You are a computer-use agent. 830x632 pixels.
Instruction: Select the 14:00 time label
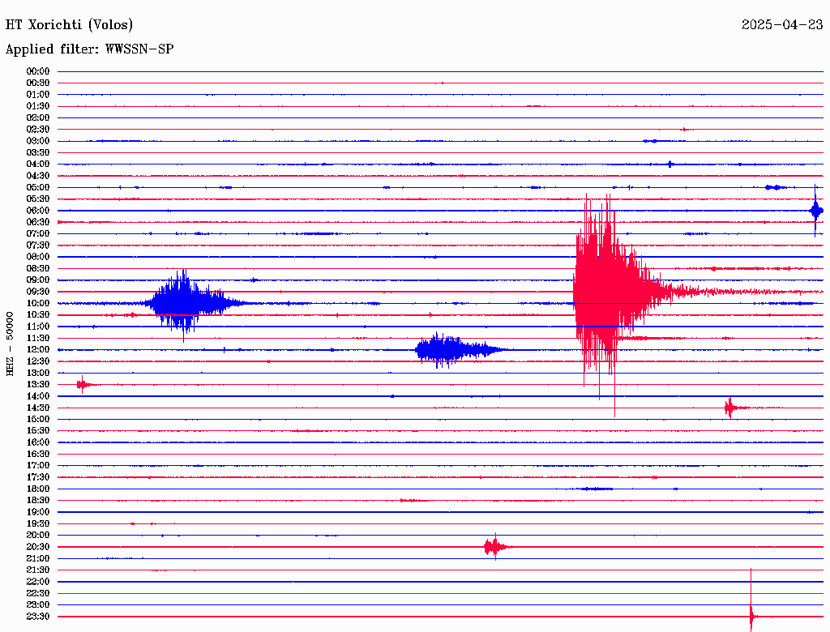pyautogui.click(x=38, y=396)
